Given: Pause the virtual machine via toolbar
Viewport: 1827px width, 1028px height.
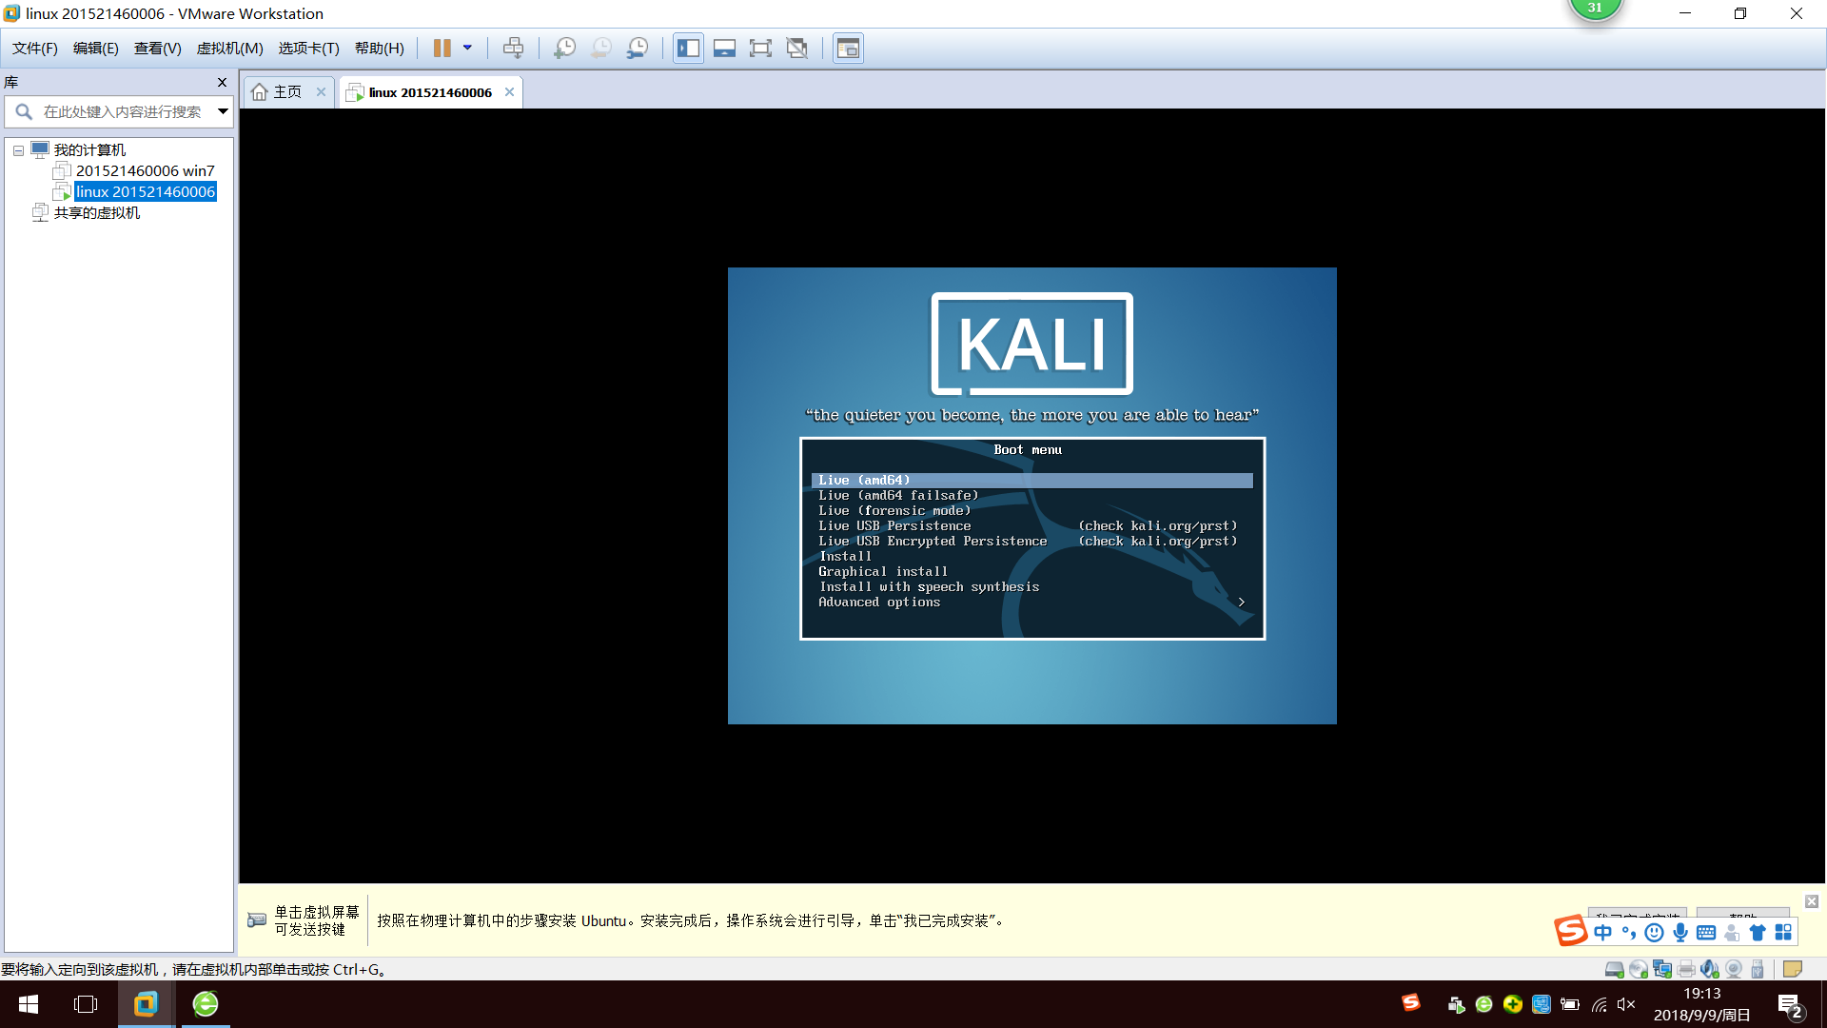Looking at the screenshot, I should (x=442, y=48).
